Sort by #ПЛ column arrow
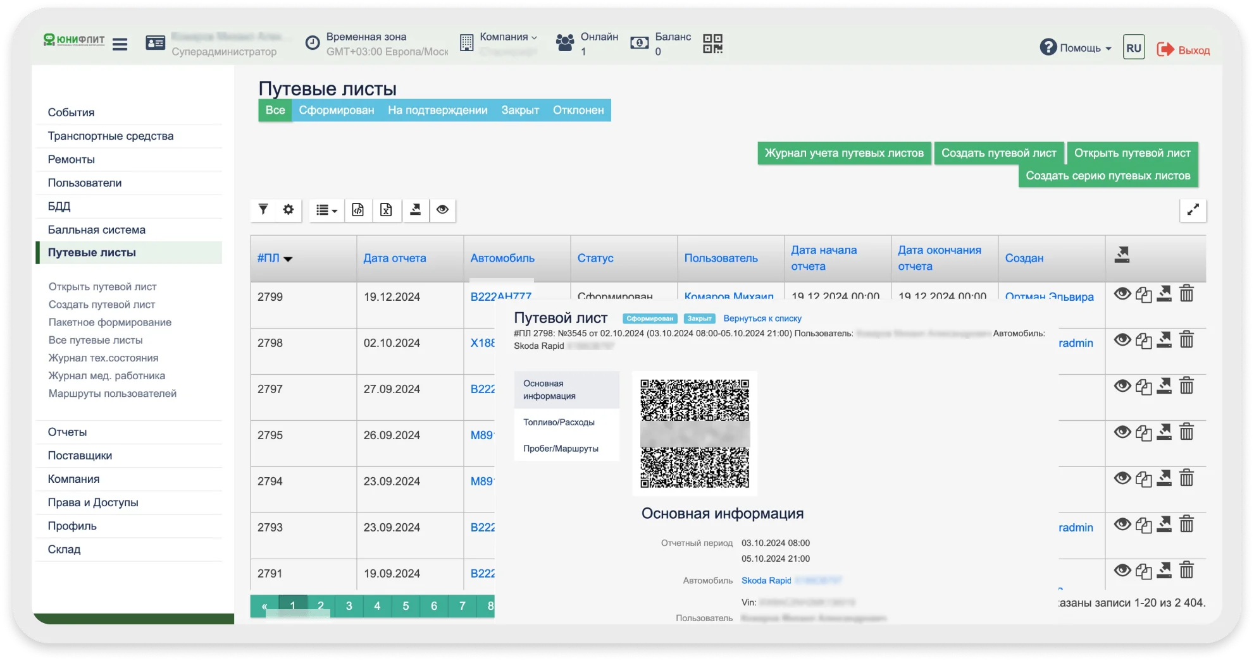The height and width of the screenshot is (661, 1254). (x=288, y=258)
